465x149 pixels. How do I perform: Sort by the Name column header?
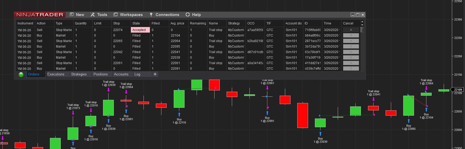217,23
